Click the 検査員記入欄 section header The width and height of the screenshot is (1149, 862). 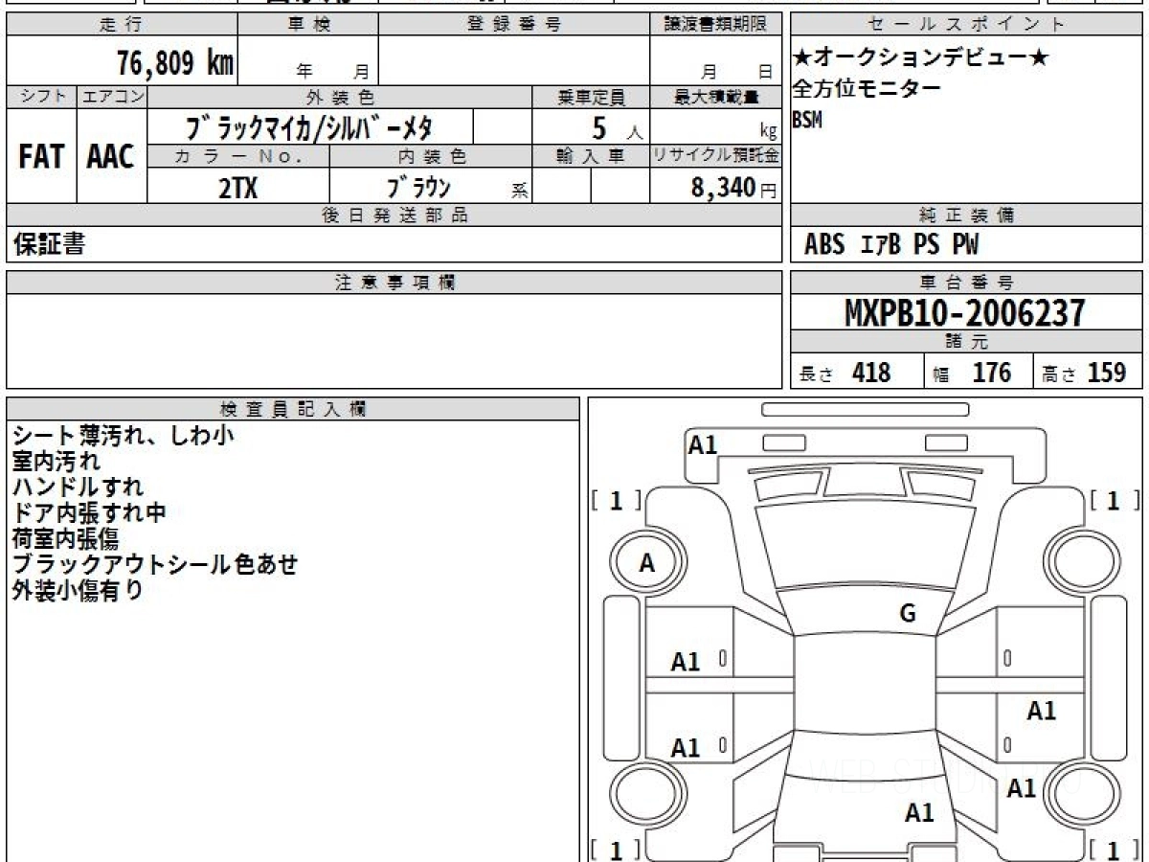293,409
